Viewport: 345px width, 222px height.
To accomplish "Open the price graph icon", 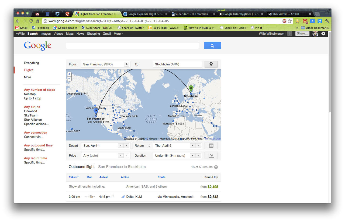I will (x=211, y=155).
